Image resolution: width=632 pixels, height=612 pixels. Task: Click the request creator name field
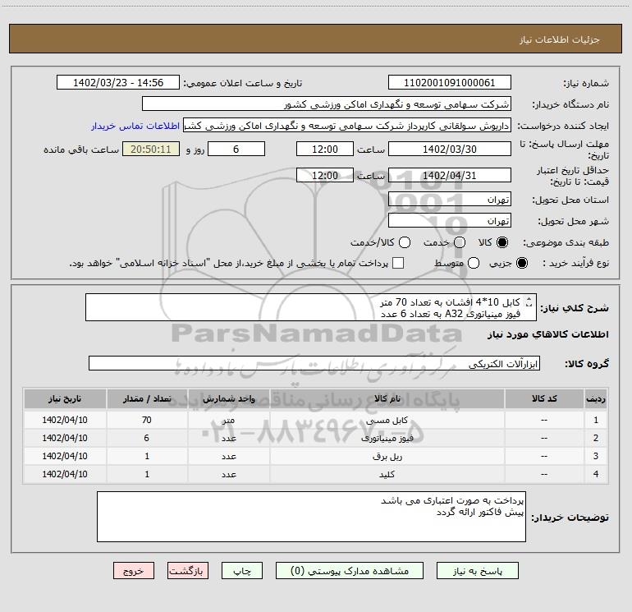tap(347, 125)
